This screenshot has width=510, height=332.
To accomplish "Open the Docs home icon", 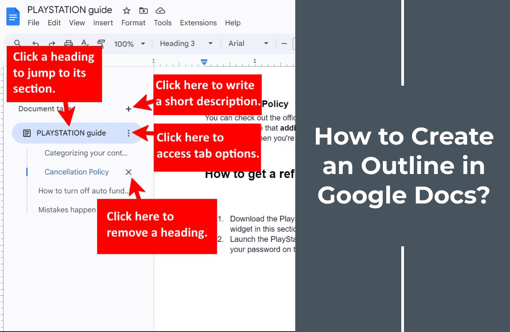I will coord(13,16).
